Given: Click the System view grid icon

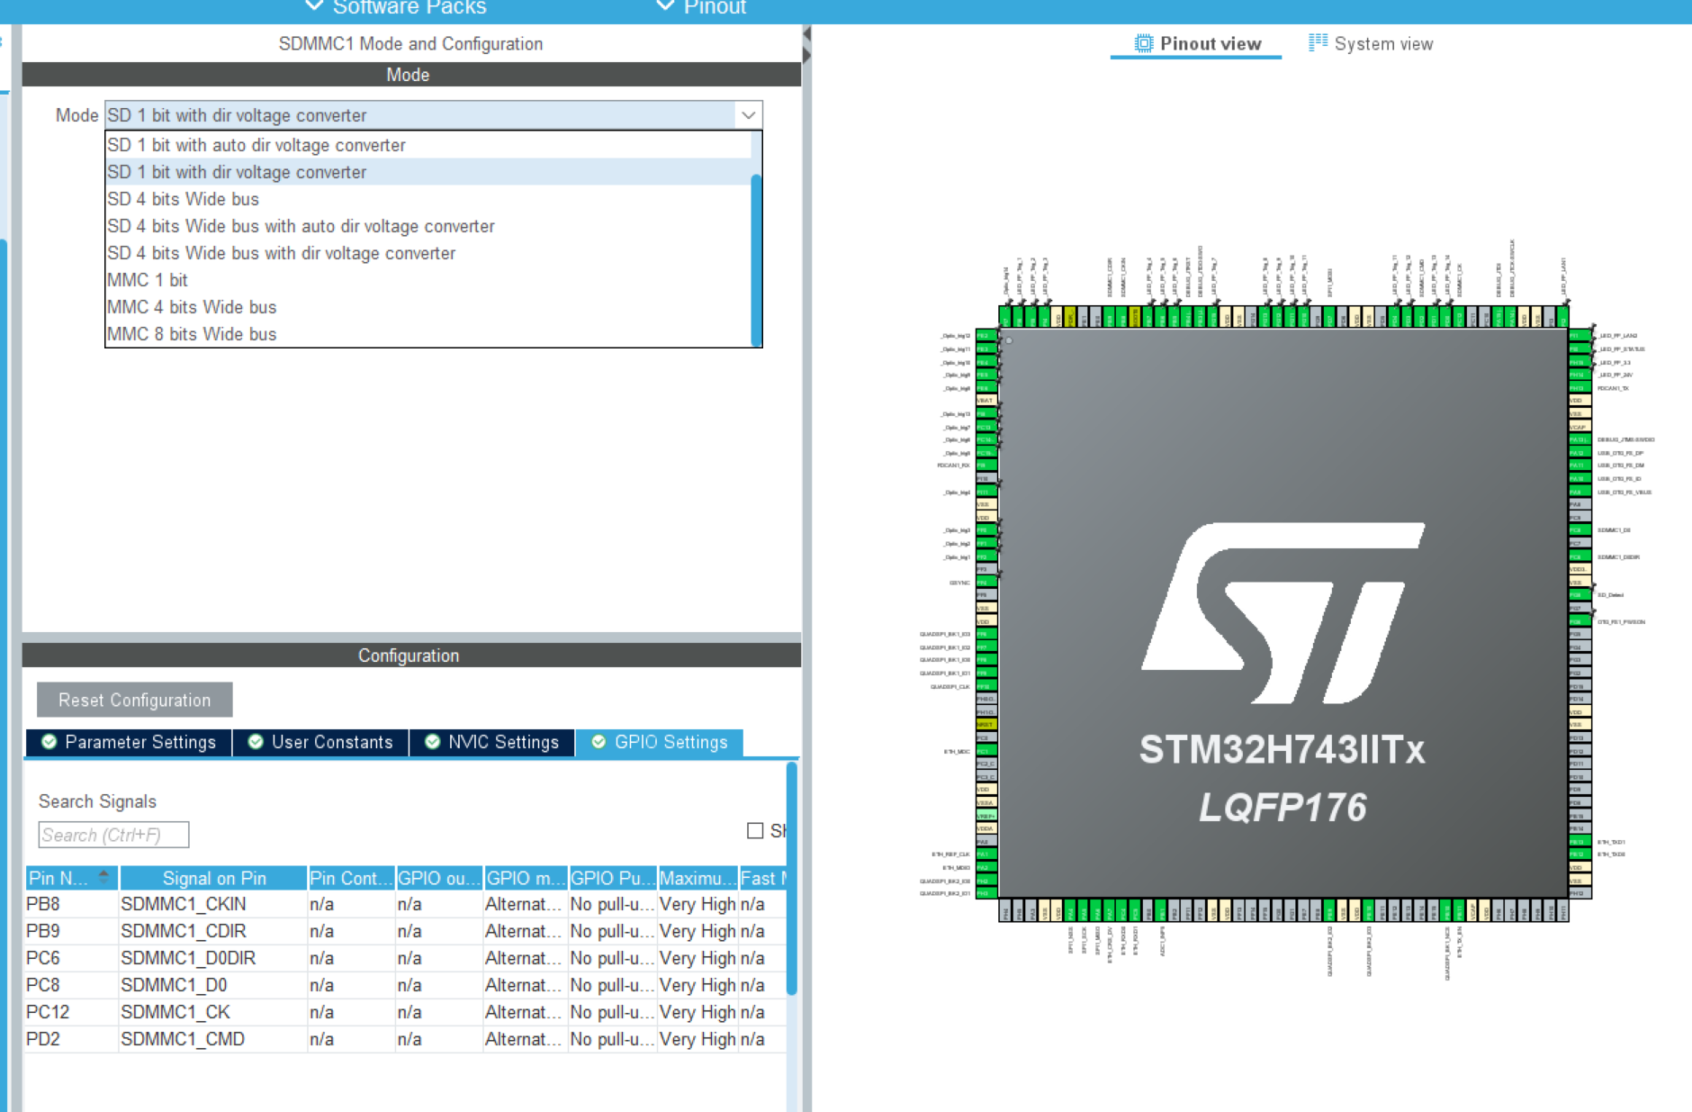Looking at the screenshot, I should (1317, 41).
